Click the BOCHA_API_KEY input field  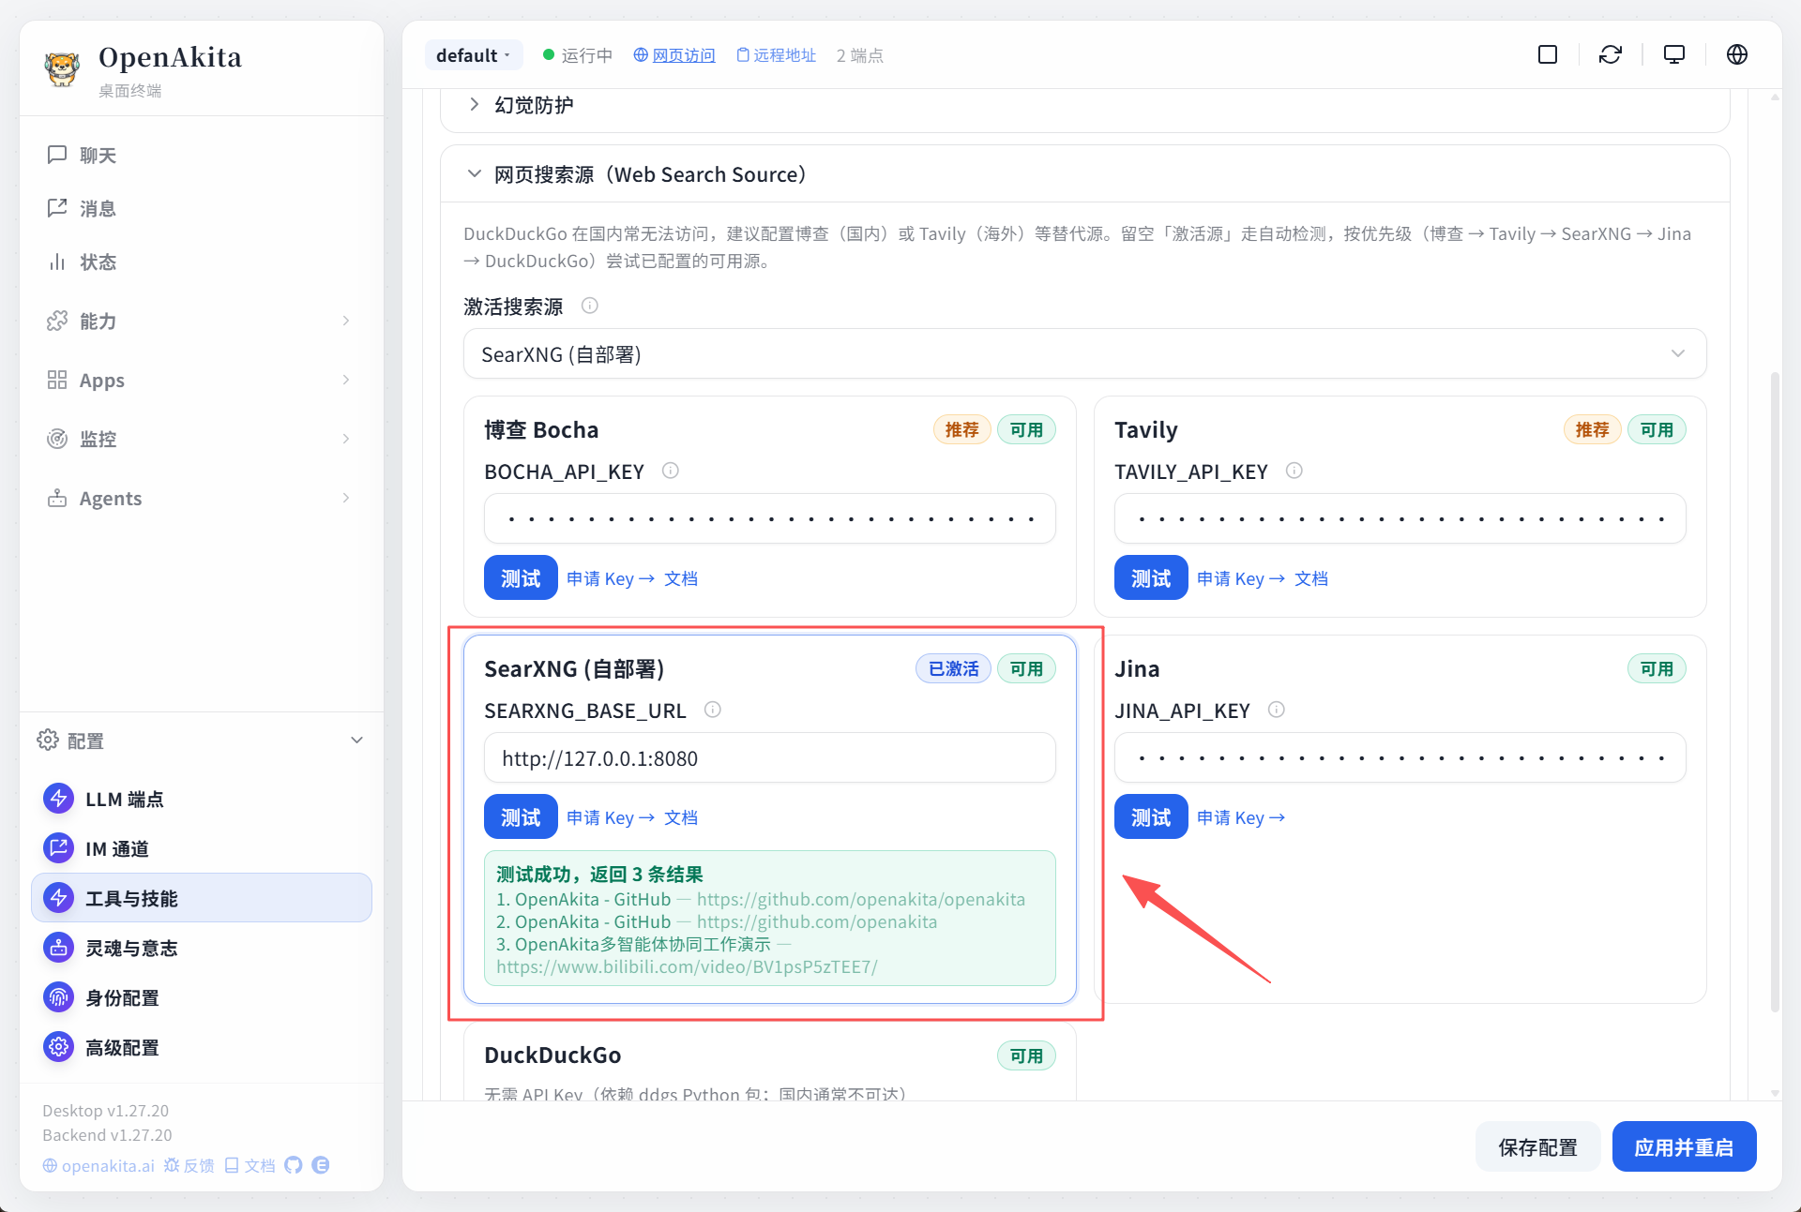point(770,518)
